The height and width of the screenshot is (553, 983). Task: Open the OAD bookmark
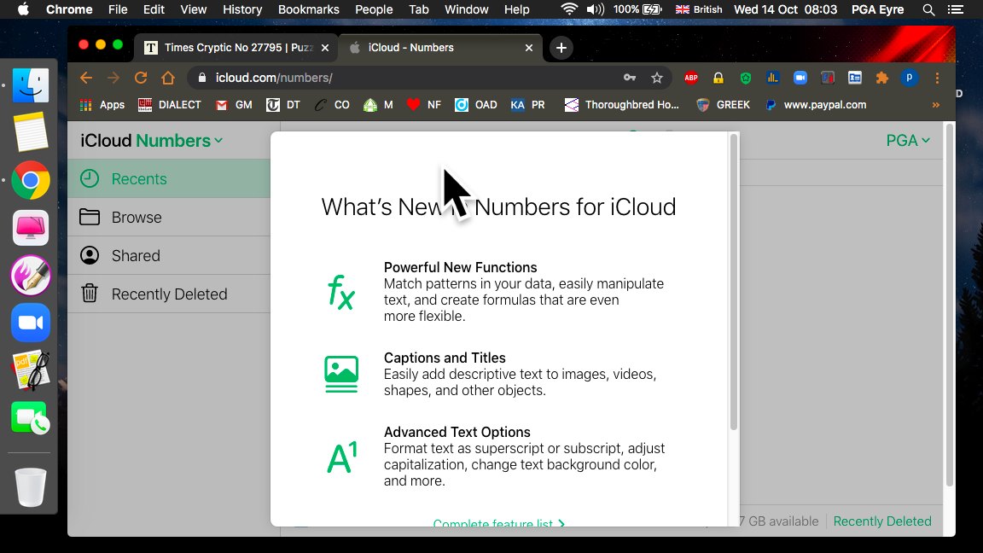click(476, 105)
